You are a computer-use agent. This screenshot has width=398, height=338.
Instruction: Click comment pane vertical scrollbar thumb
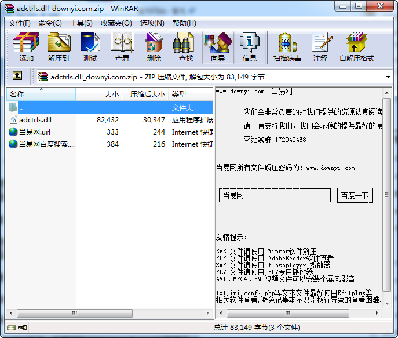pyautogui.click(x=386, y=195)
